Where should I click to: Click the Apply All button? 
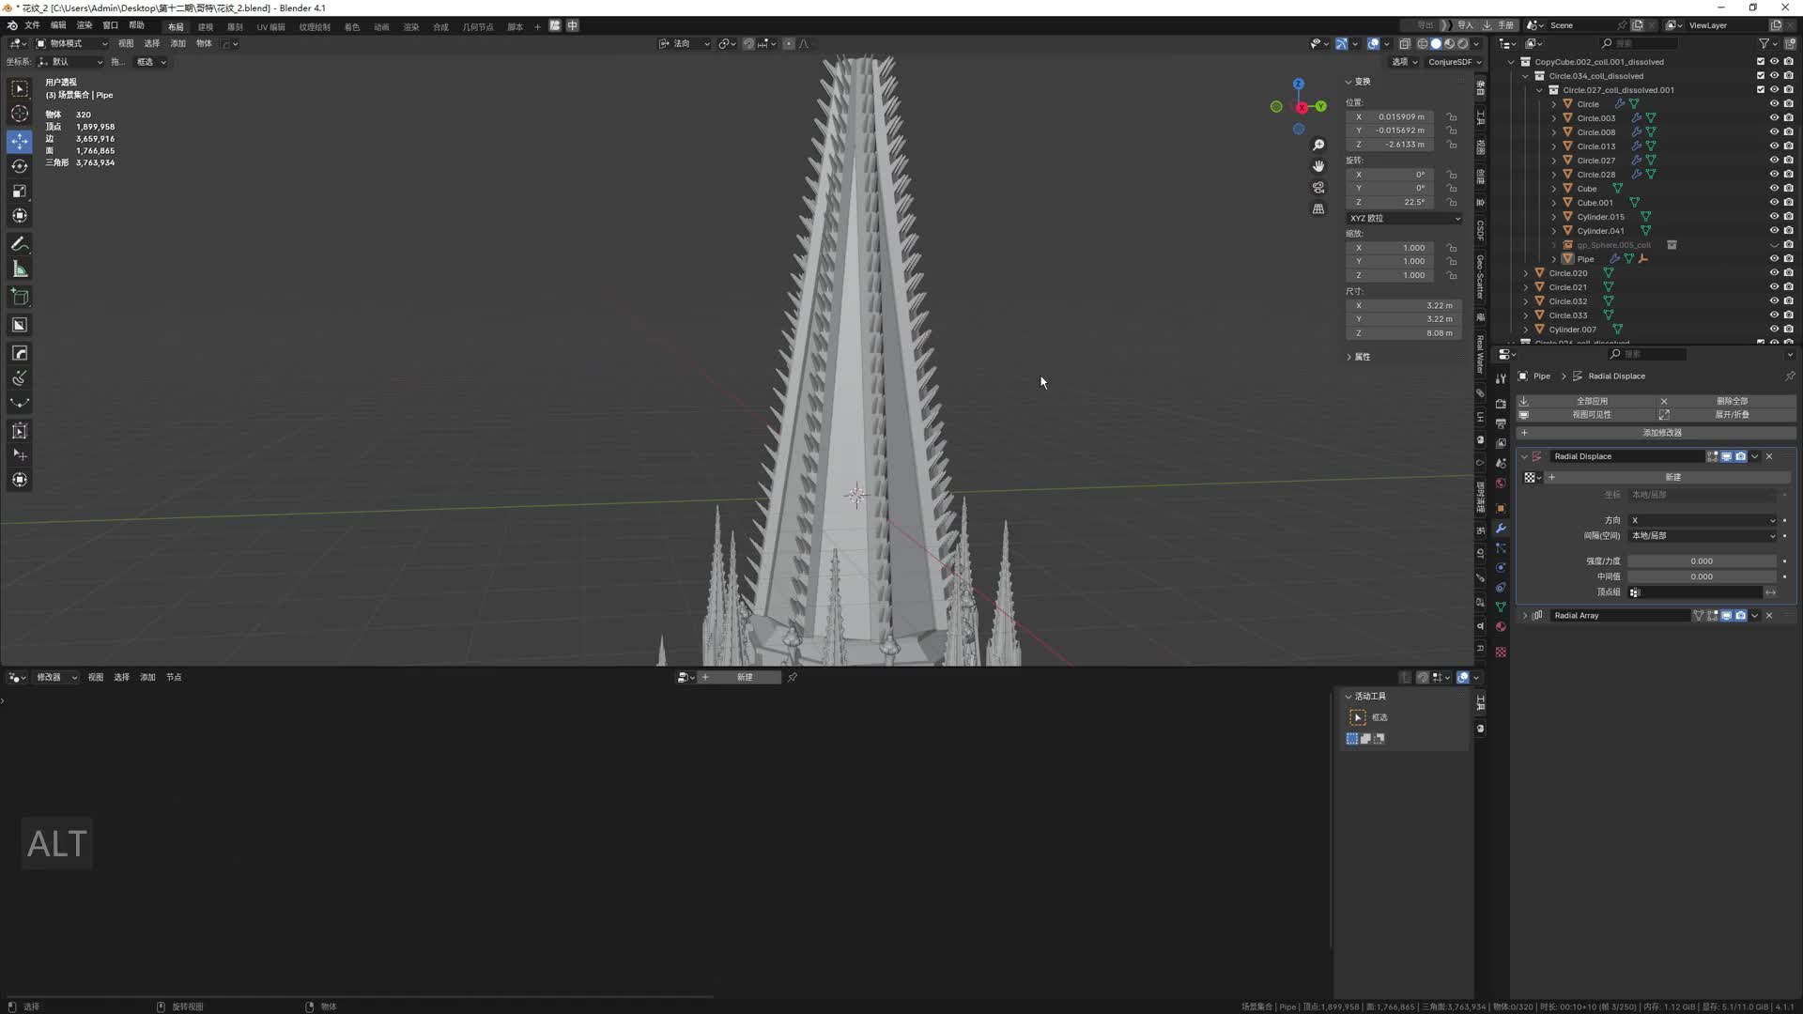tap(1591, 401)
